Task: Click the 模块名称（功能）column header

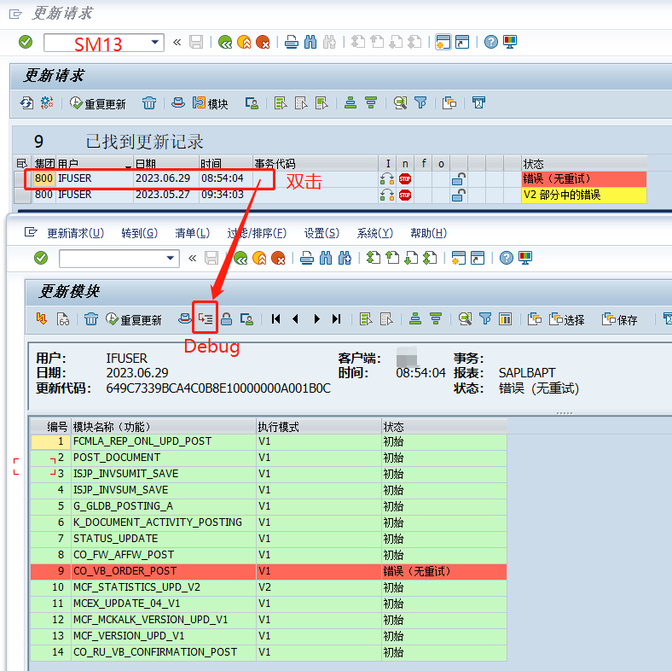Action: [x=163, y=427]
